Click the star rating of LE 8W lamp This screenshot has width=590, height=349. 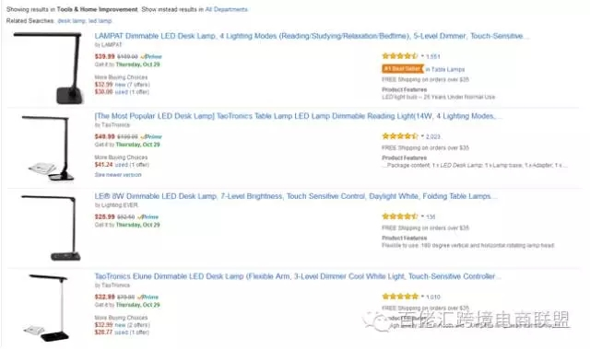399,216
